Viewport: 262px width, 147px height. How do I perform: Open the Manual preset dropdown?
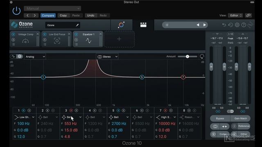[x=52, y=8]
